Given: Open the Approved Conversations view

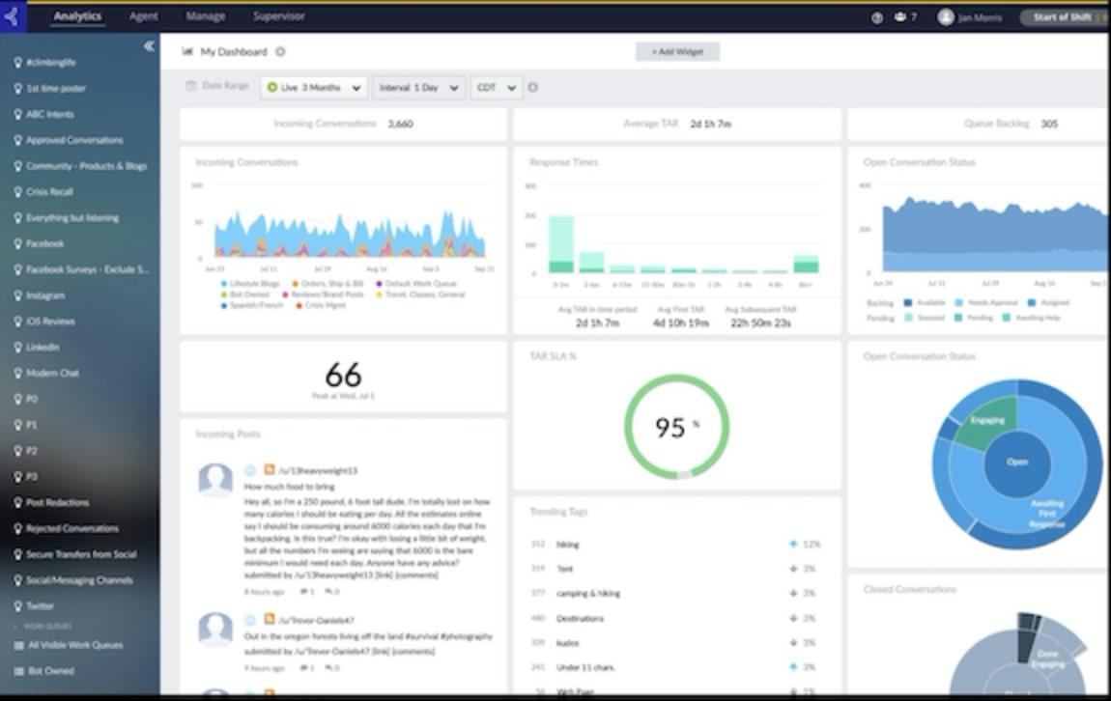Looking at the screenshot, I should tap(74, 140).
